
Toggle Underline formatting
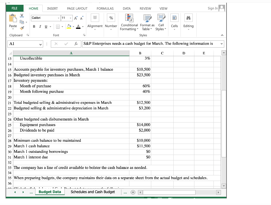click(x=46, y=26)
